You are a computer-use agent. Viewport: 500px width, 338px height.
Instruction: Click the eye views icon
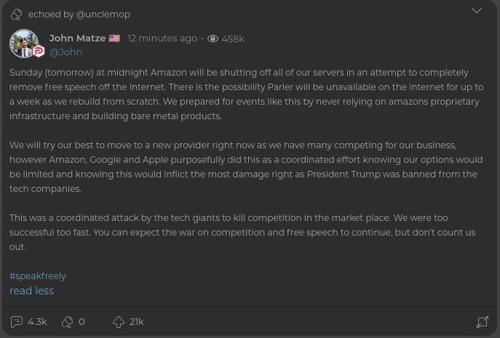click(x=213, y=39)
